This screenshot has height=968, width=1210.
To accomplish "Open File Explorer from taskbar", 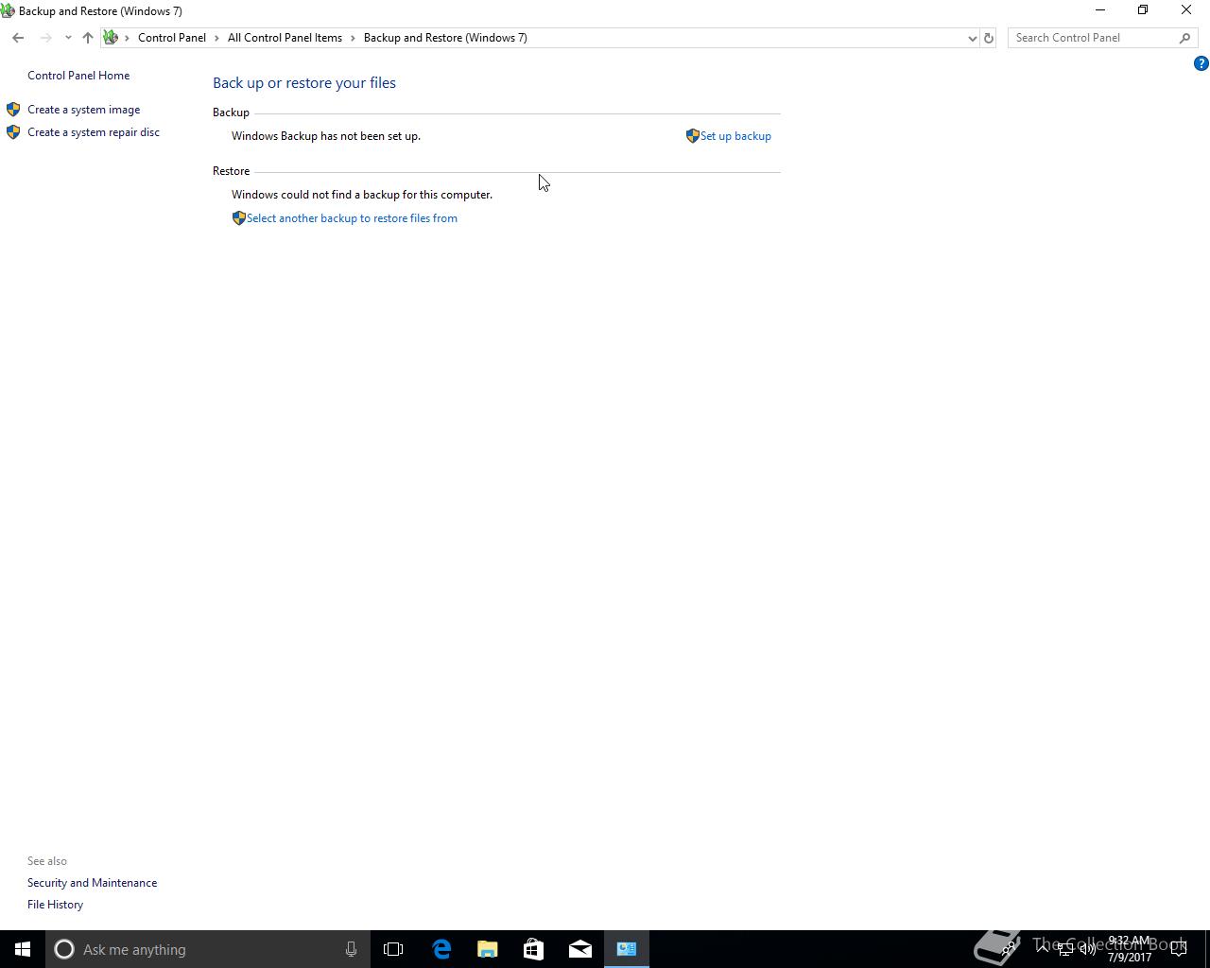I will [488, 949].
